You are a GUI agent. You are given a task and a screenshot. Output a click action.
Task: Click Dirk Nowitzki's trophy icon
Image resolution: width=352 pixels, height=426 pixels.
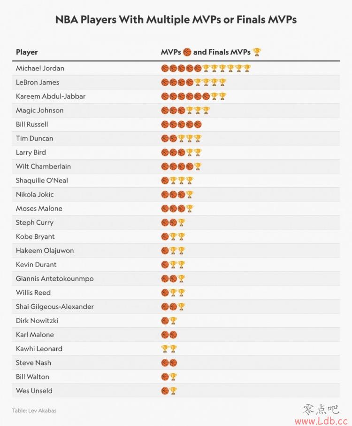(x=173, y=321)
